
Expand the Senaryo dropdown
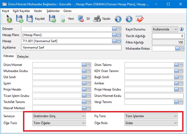(x=59, y=116)
